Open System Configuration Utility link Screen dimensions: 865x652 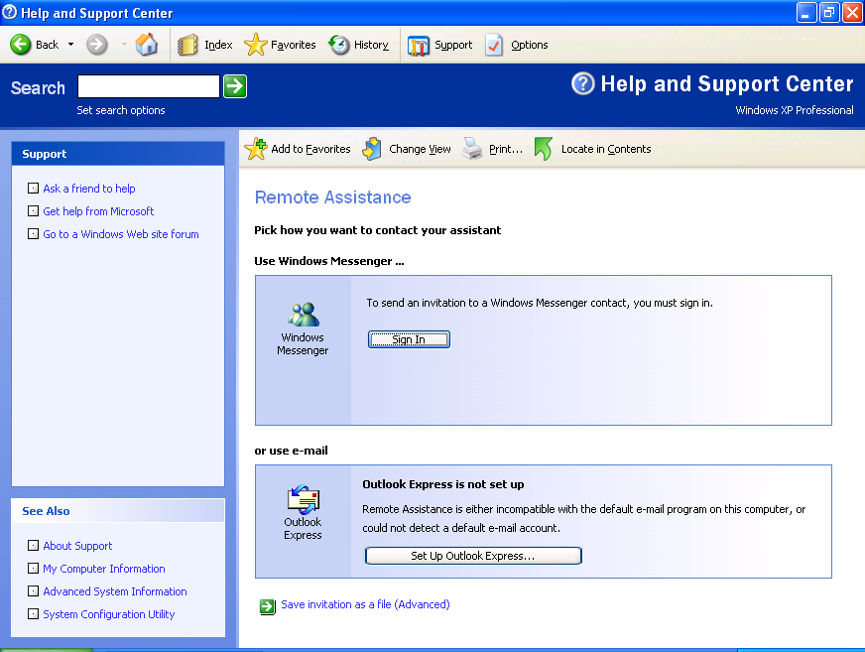point(109,614)
